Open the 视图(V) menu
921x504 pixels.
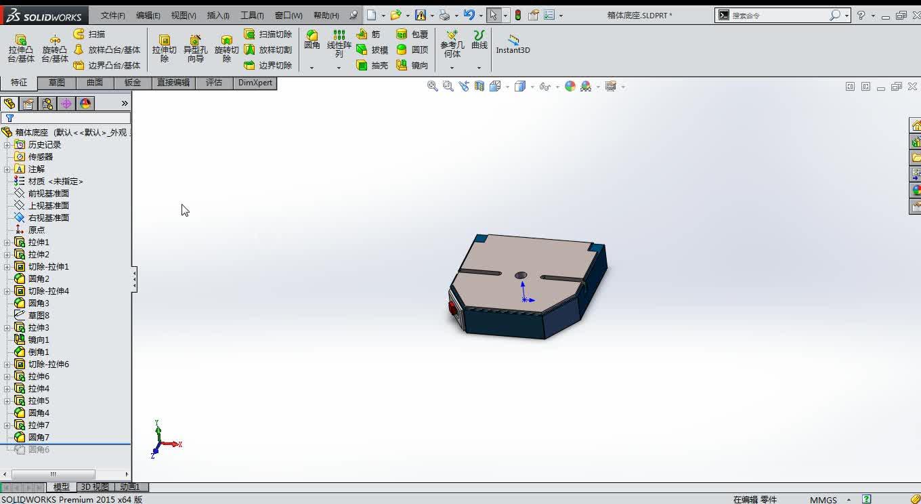(184, 16)
